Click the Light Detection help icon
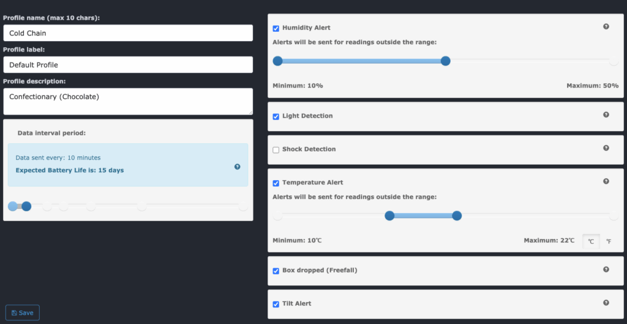627x324 pixels. tap(606, 115)
